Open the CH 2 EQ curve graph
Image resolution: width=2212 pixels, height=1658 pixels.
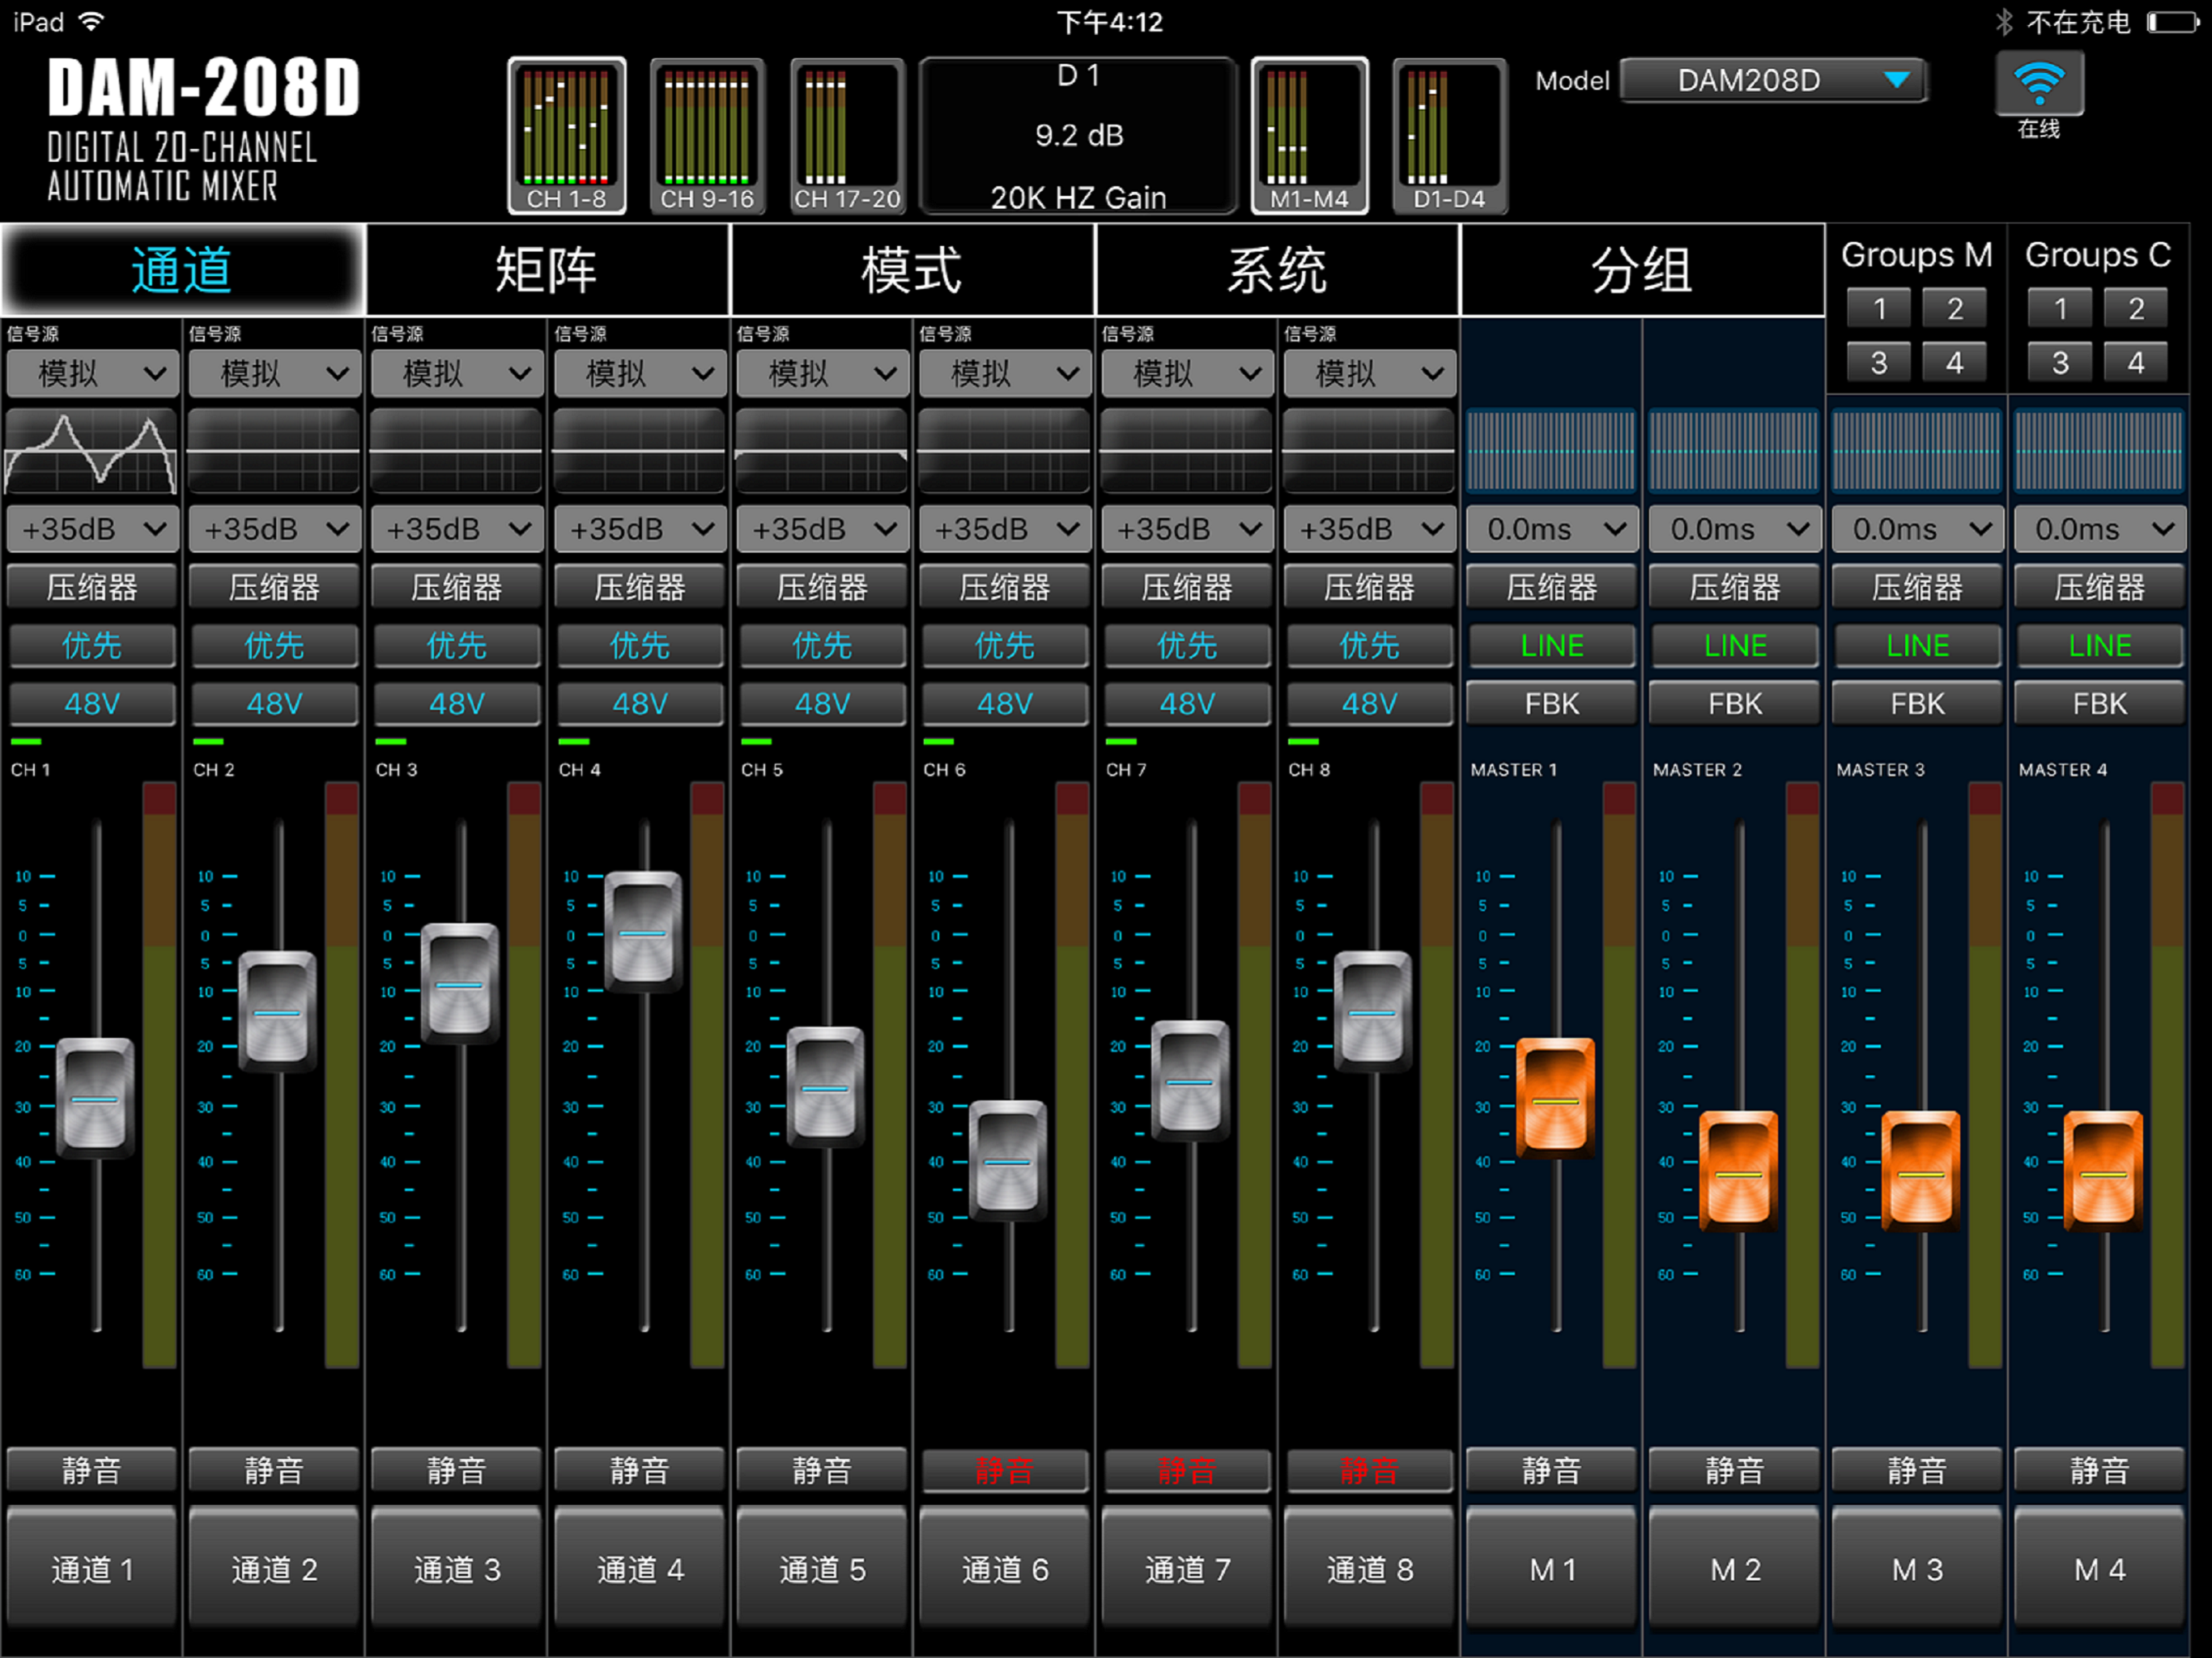coord(274,451)
